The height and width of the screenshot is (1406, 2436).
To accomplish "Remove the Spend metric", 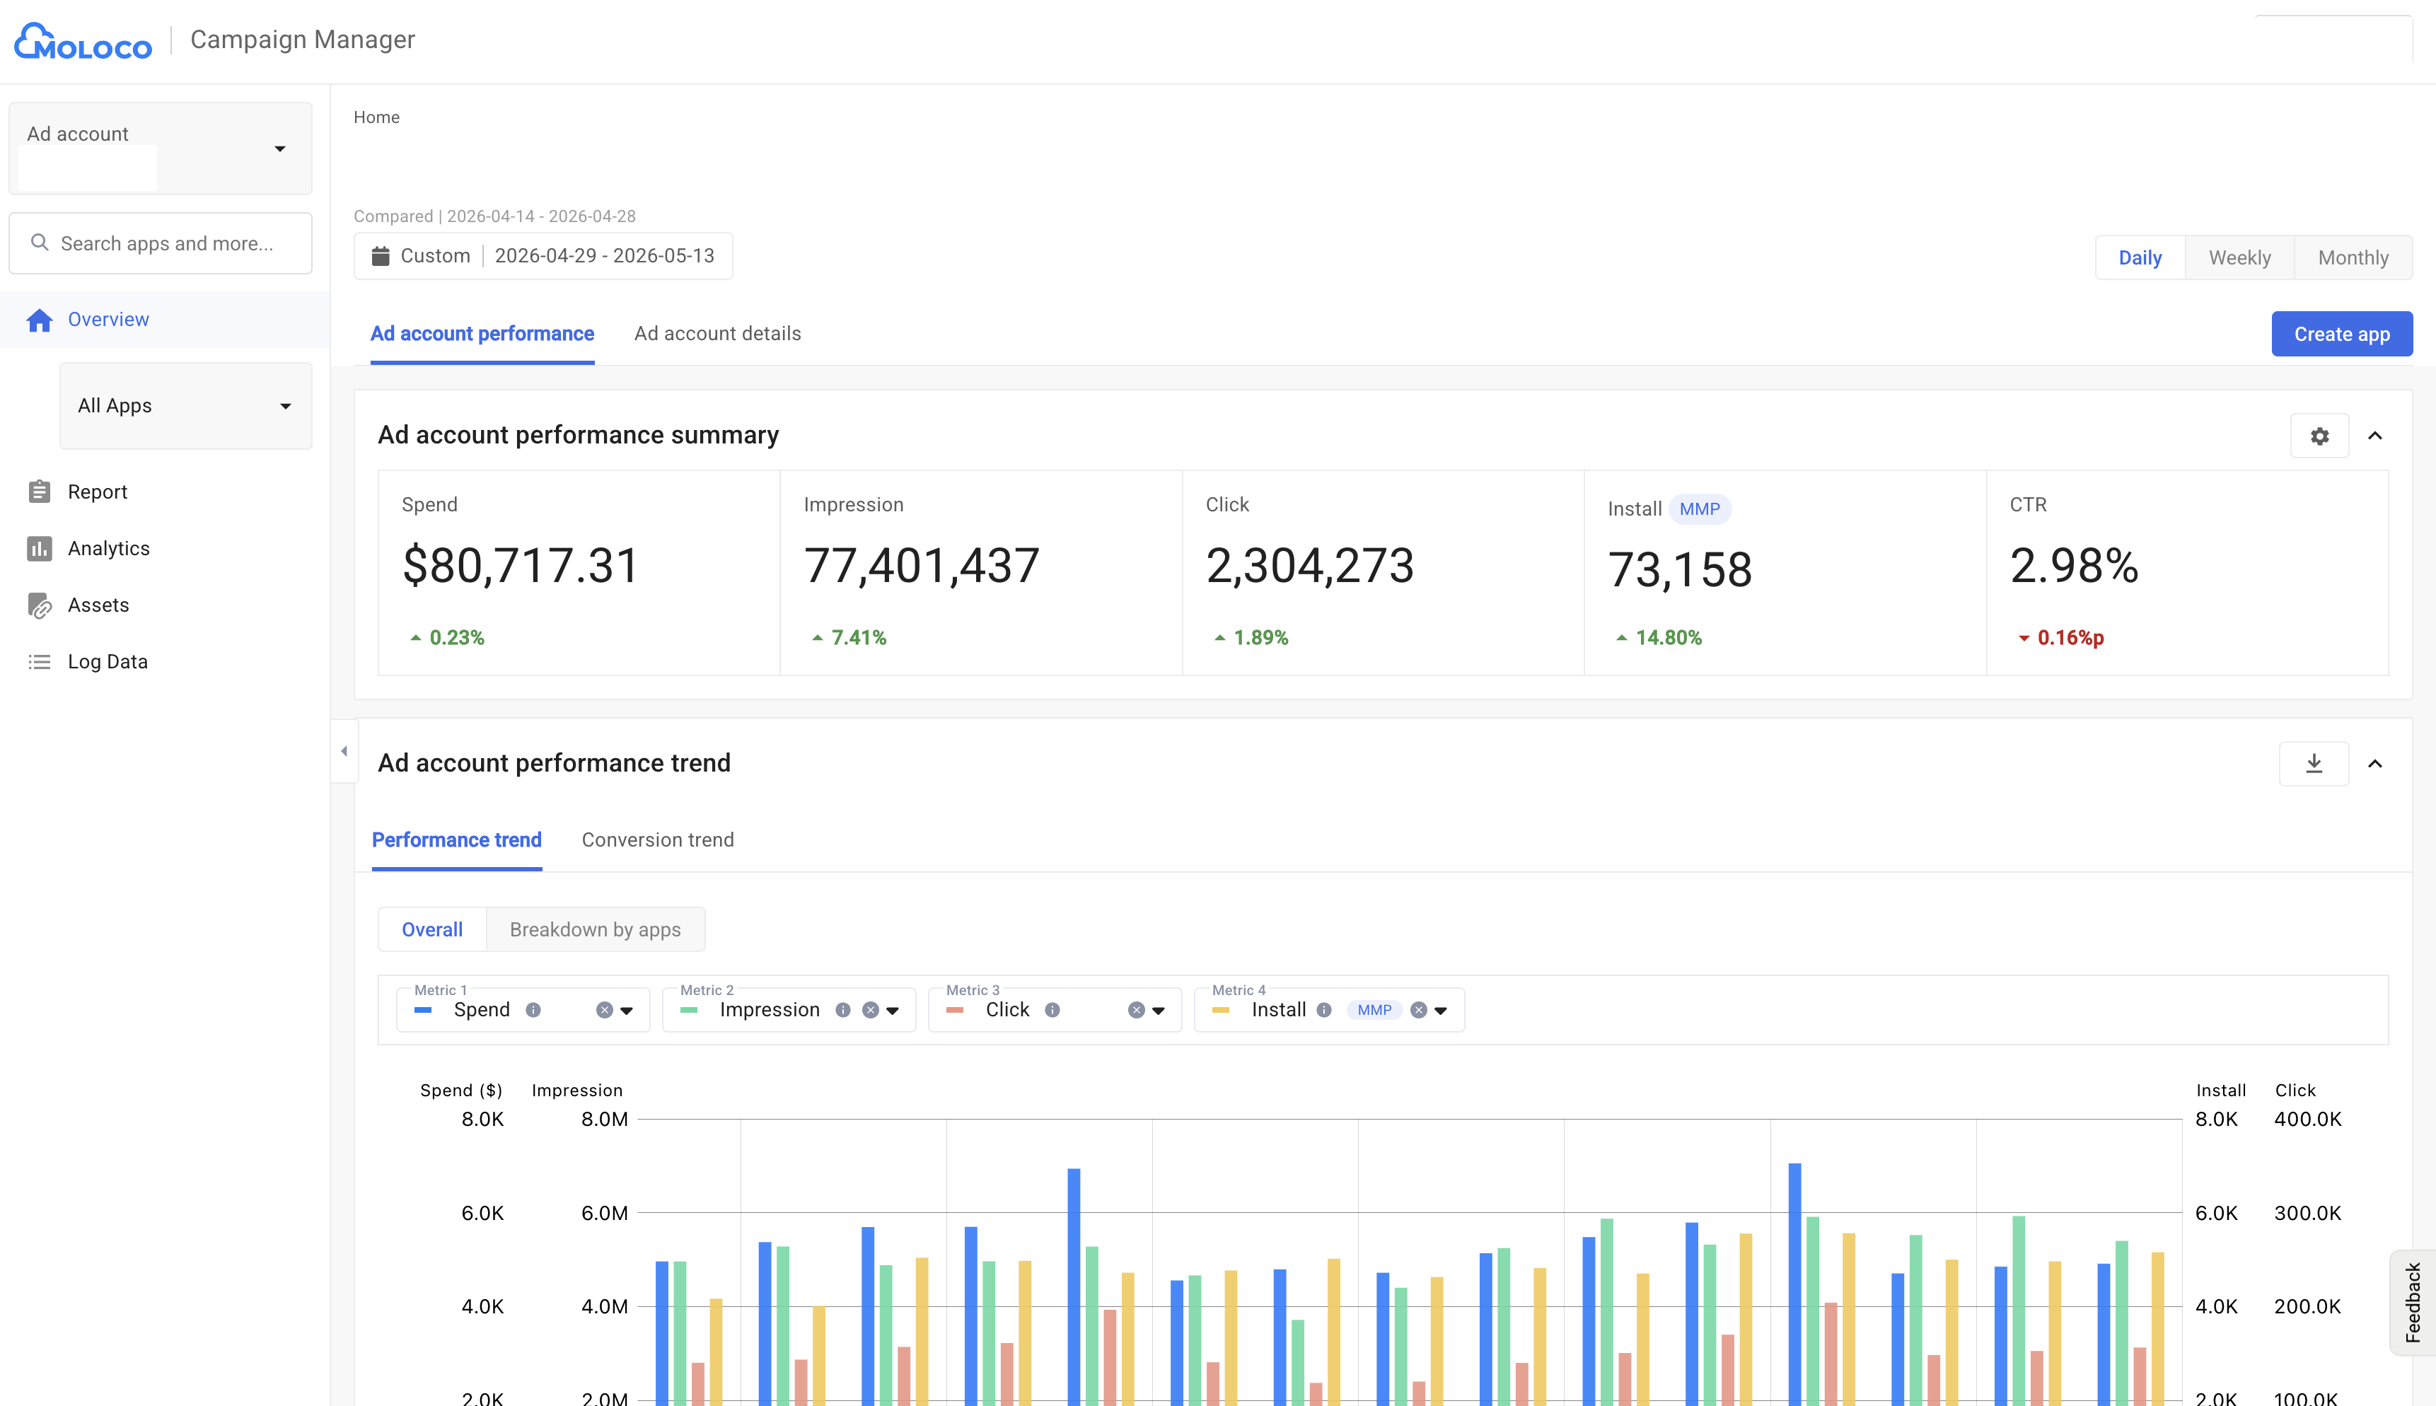I will (x=605, y=1010).
